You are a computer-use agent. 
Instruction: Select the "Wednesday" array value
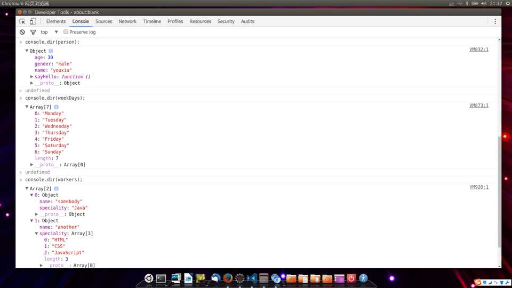pyautogui.click(x=57, y=126)
